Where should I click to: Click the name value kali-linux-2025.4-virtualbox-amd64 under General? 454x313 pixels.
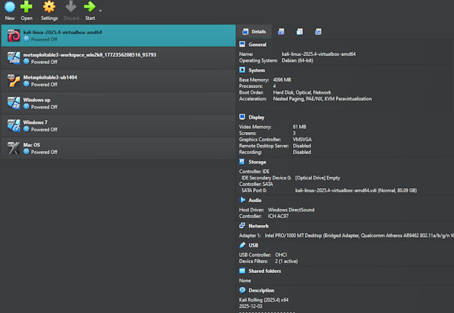click(x=318, y=54)
